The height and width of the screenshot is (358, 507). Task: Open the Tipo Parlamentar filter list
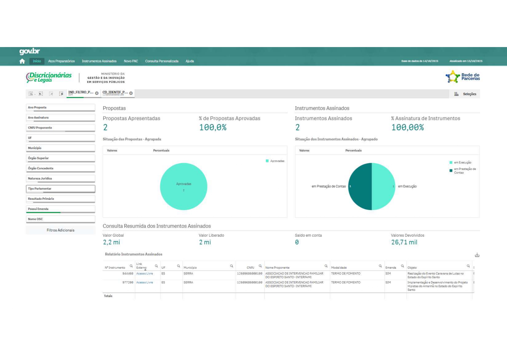[60, 189]
